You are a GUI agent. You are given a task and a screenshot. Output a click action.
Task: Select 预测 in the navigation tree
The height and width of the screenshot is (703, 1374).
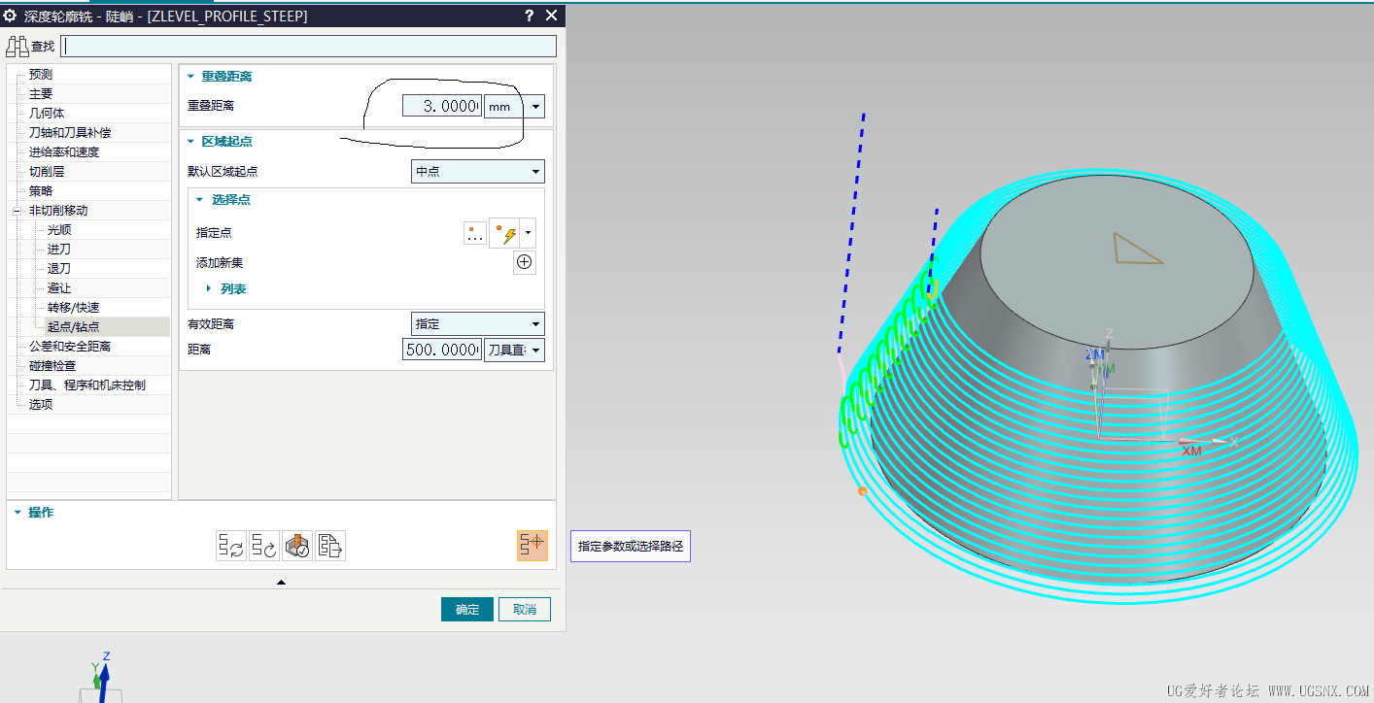pos(40,75)
